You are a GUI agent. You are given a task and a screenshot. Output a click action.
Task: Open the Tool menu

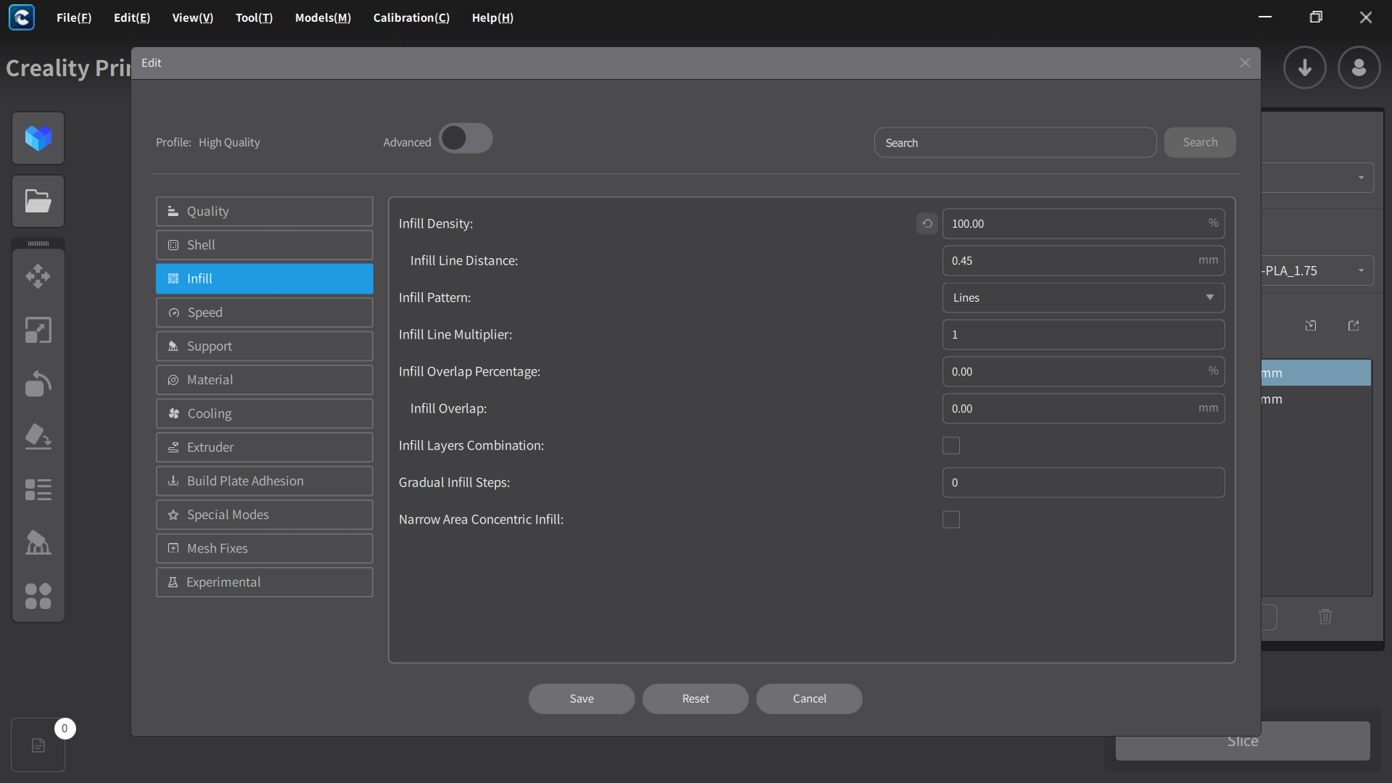tap(254, 17)
